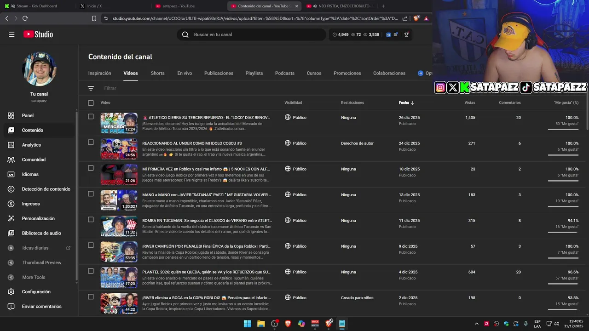Open the list icon with blue dot

click(x=396, y=34)
